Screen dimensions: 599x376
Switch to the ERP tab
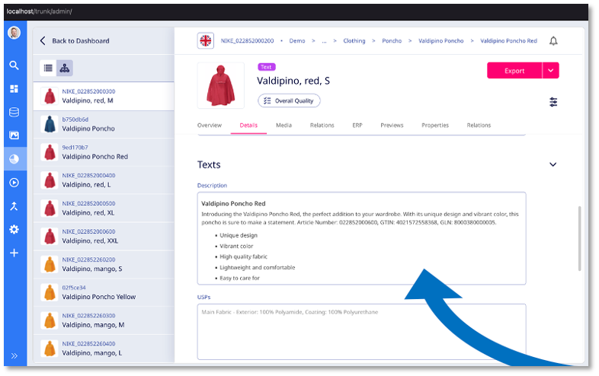click(x=357, y=125)
